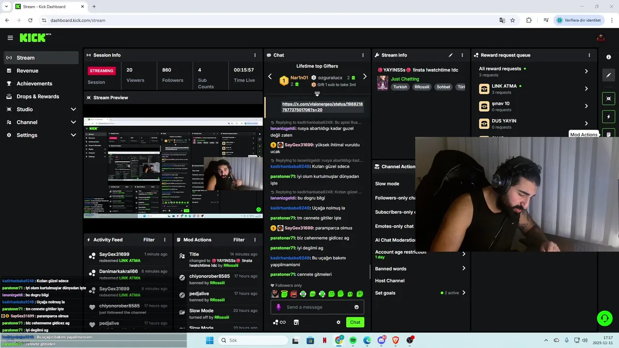Open AI Chat Moderation action

395,240
